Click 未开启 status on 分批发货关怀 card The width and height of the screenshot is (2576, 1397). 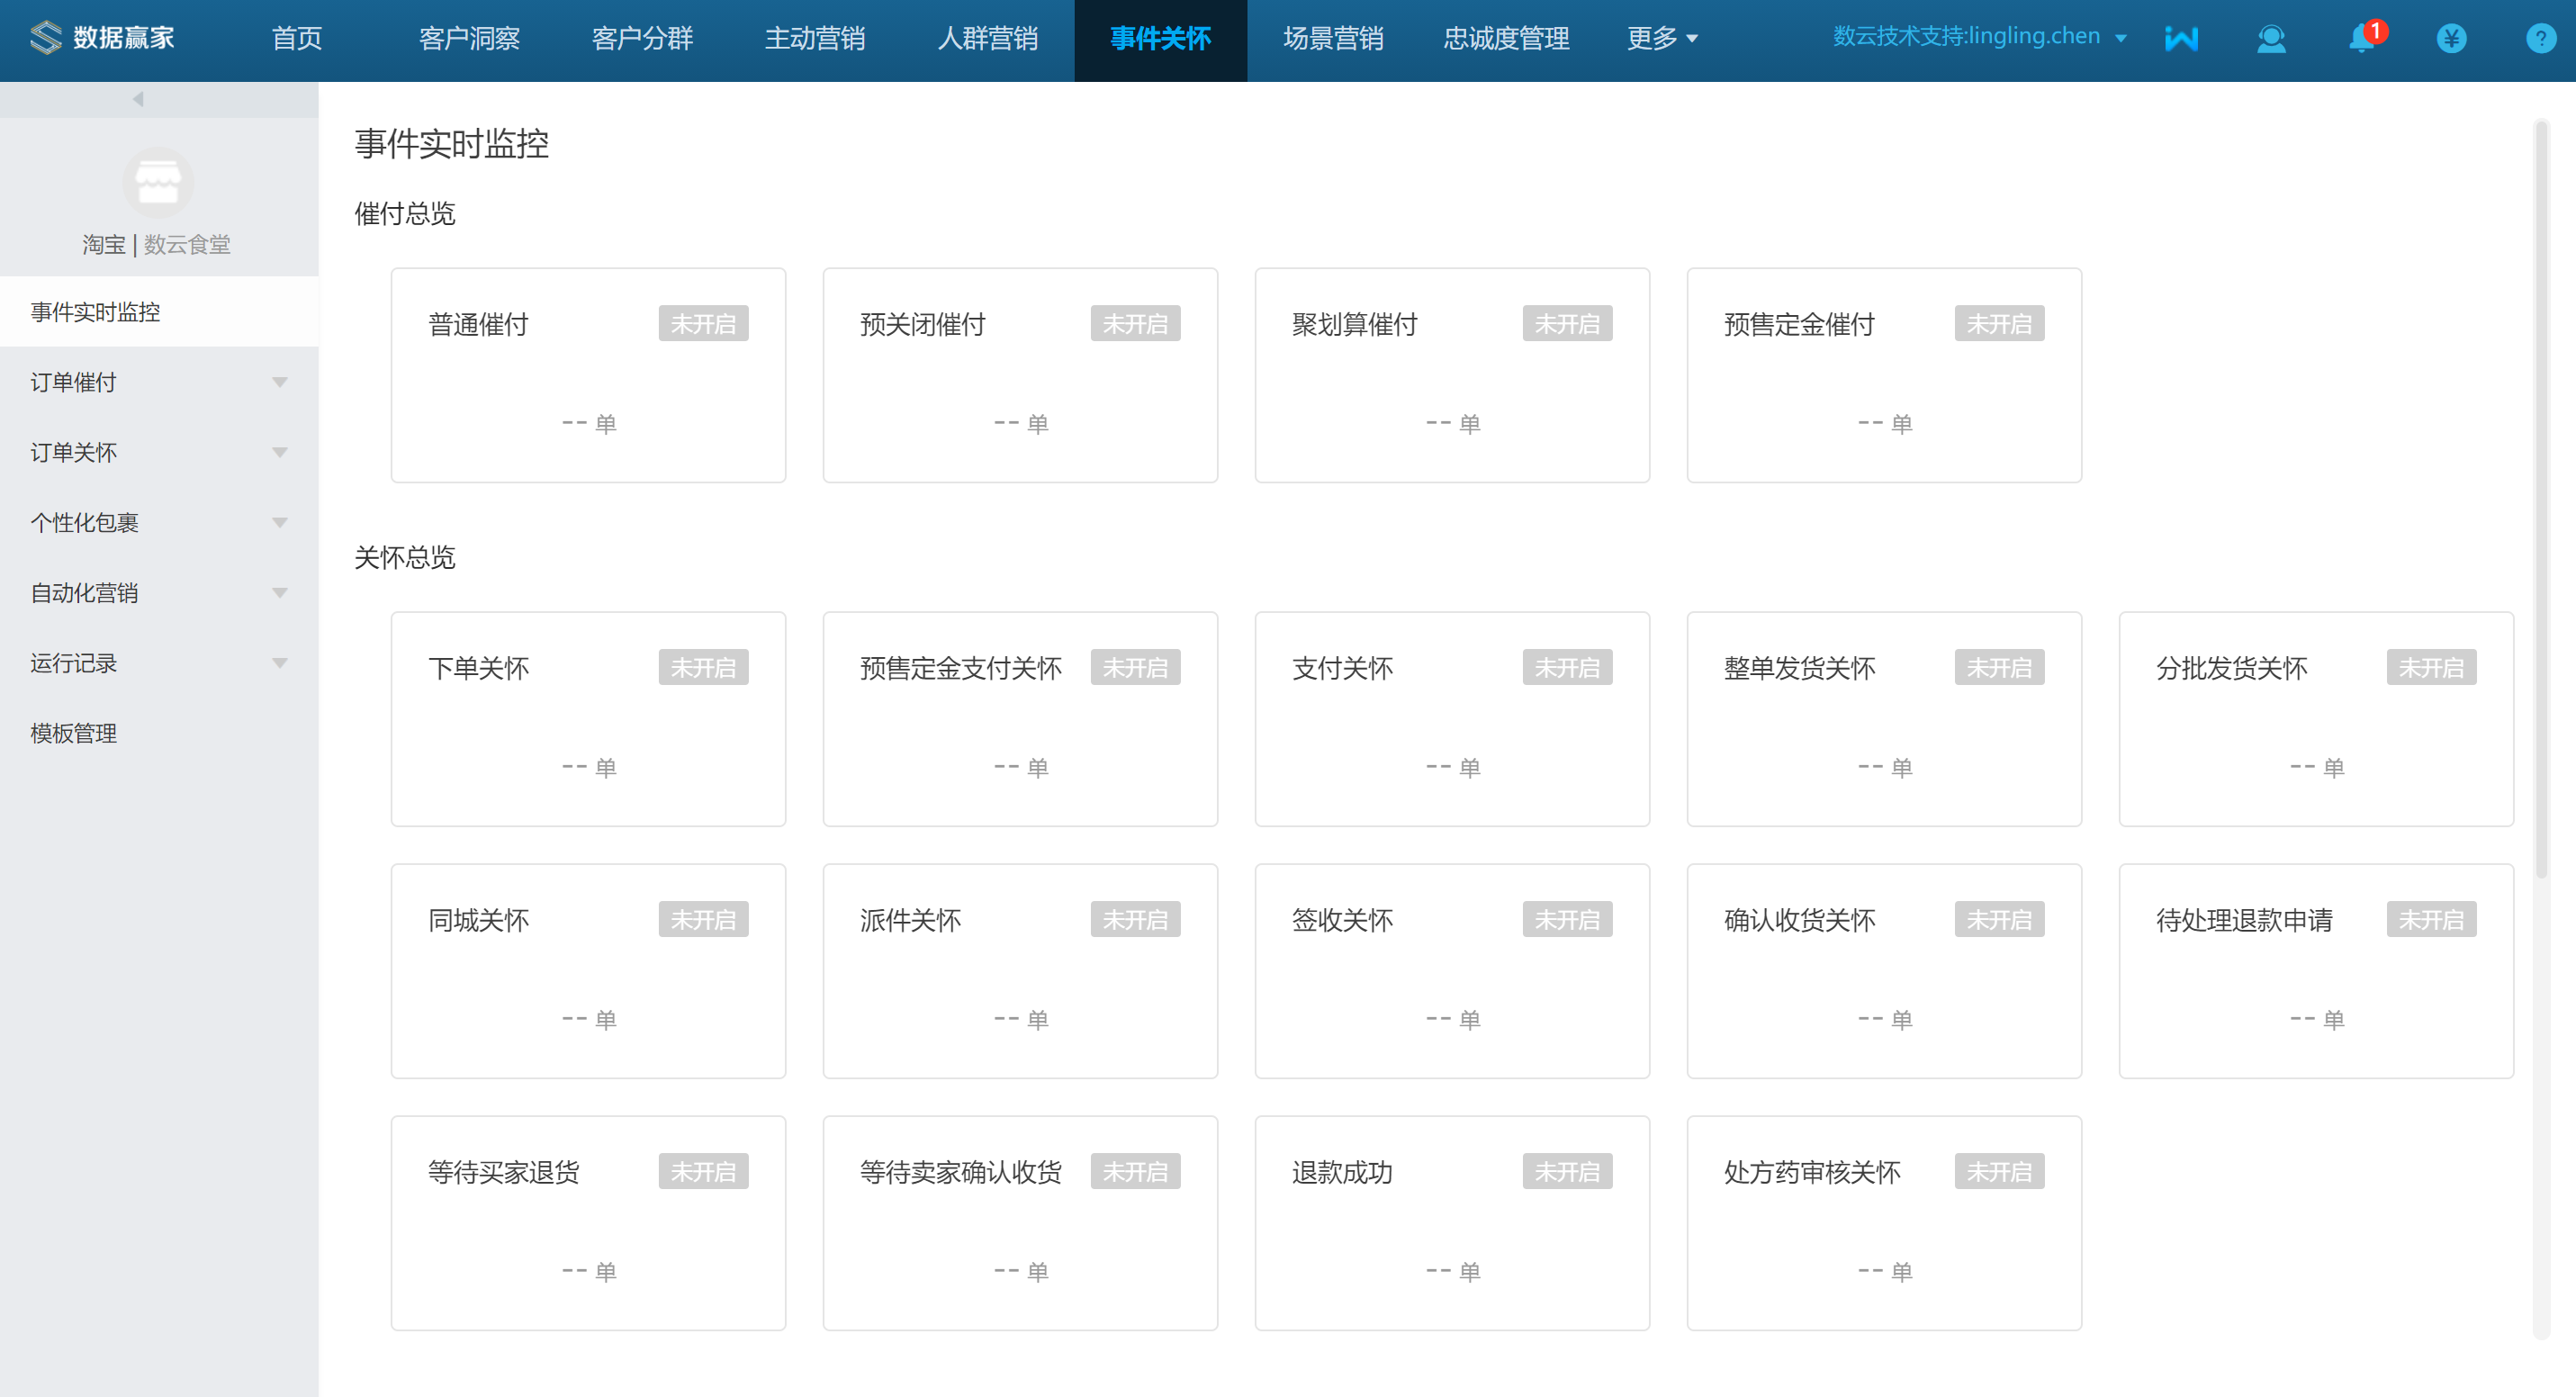point(2431,668)
